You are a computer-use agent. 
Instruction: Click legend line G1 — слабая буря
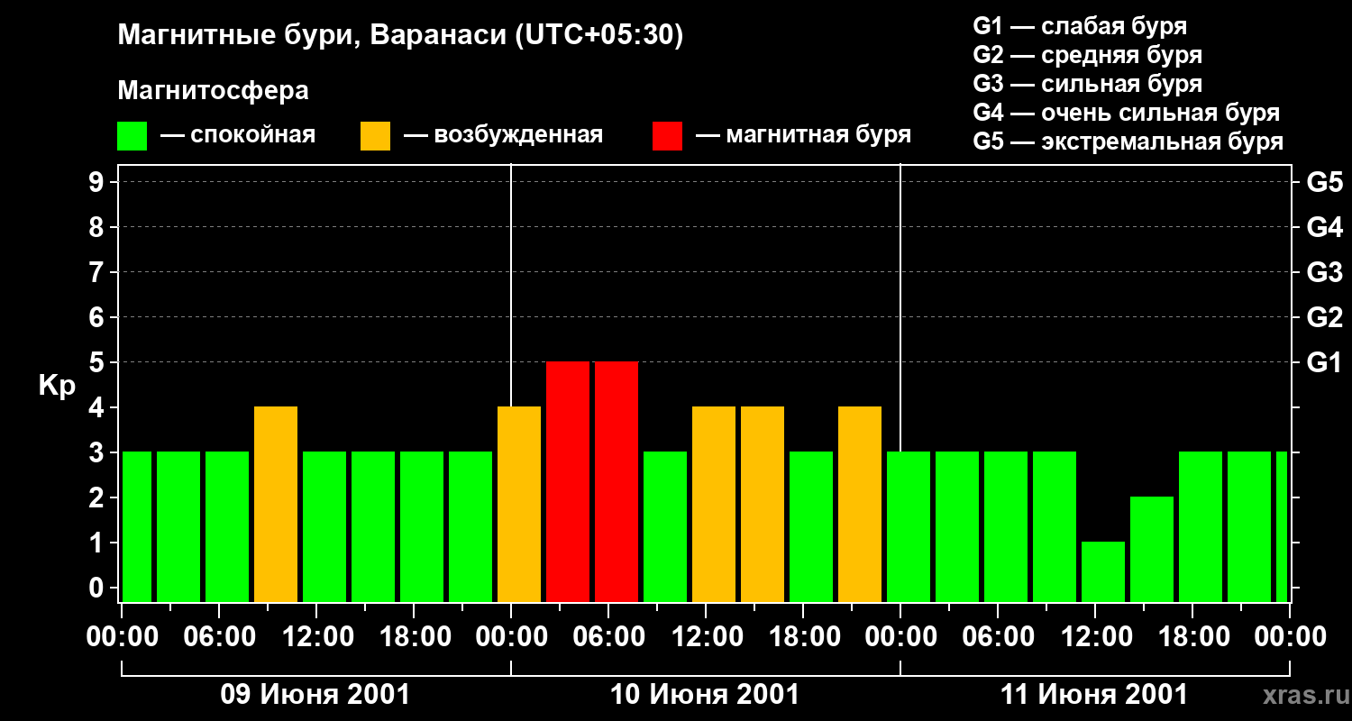1080,25
